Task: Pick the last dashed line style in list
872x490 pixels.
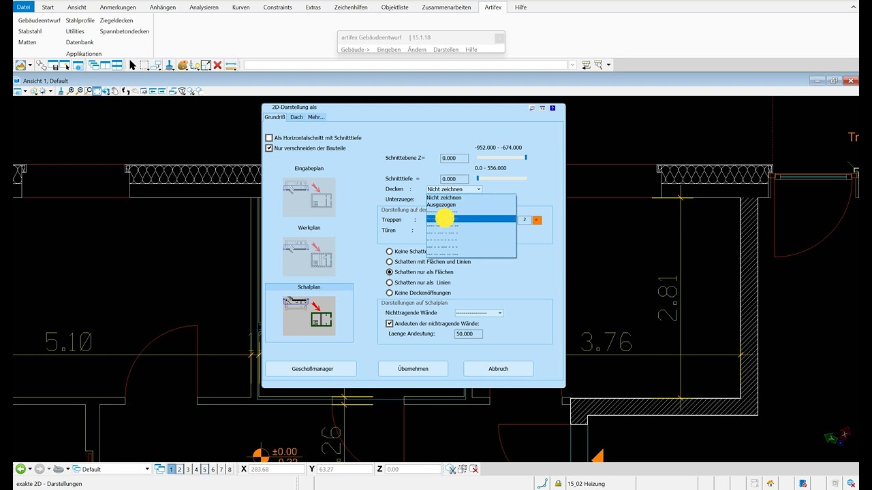Action: [x=471, y=253]
